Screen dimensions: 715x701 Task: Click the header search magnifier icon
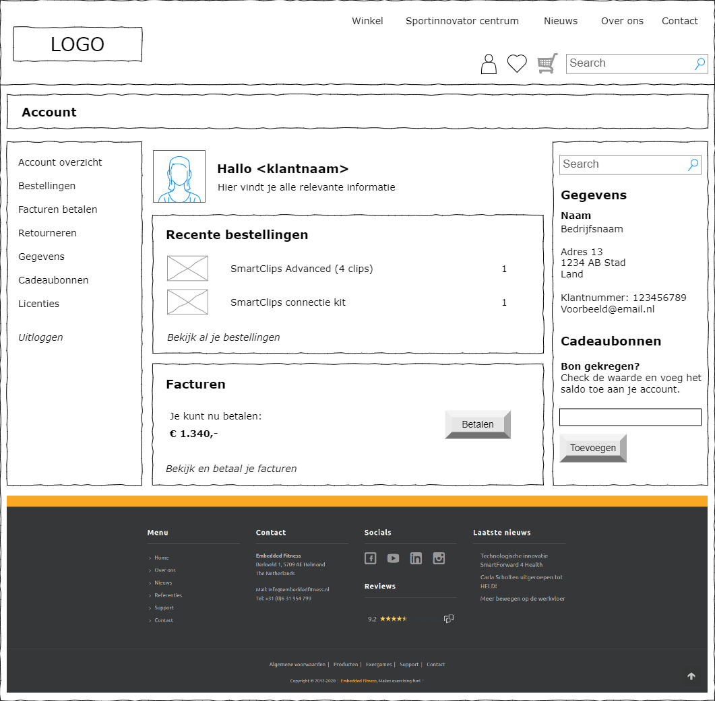pos(700,64)
